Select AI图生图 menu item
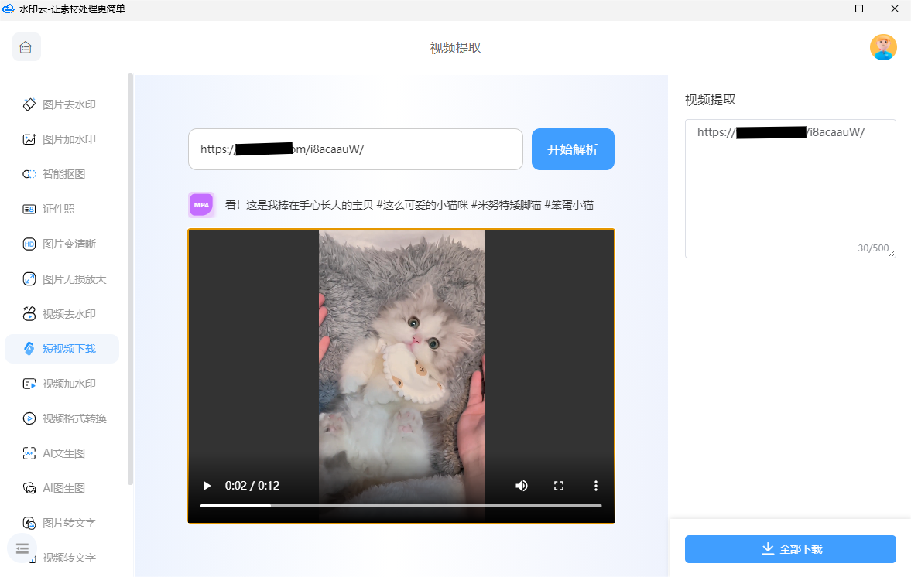911x577 pixels. tap(62, 488)
